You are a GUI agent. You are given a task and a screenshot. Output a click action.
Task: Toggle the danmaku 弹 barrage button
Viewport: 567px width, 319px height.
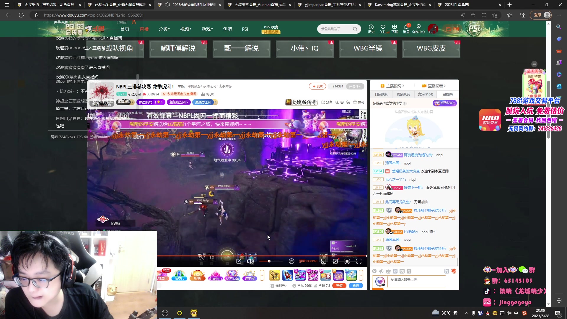[291, 261]
